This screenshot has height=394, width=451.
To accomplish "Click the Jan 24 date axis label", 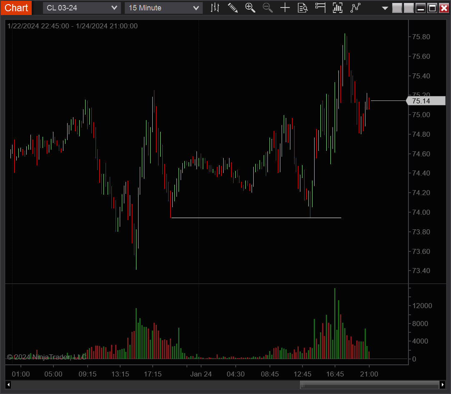I will pos(201,374).
